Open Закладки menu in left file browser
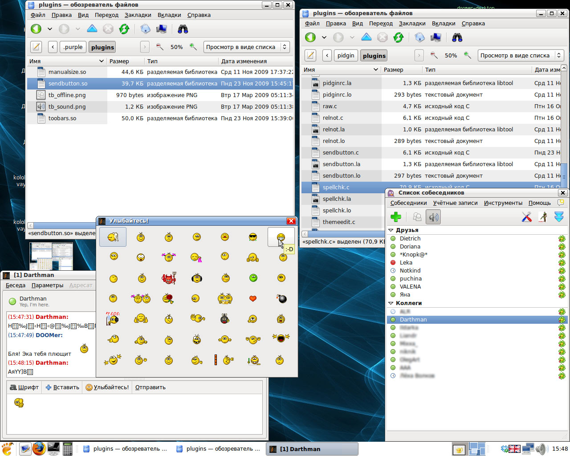 138,15
